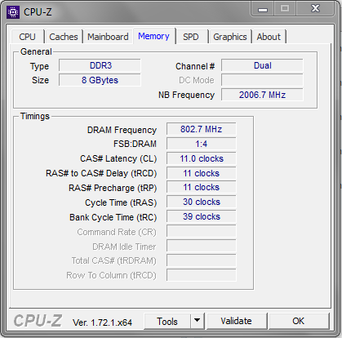
Task: Select the Mainboard tab
Action: click(x=108, y=37)
